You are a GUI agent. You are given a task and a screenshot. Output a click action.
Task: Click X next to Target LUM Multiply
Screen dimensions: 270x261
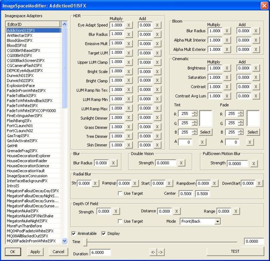[128, 53]
